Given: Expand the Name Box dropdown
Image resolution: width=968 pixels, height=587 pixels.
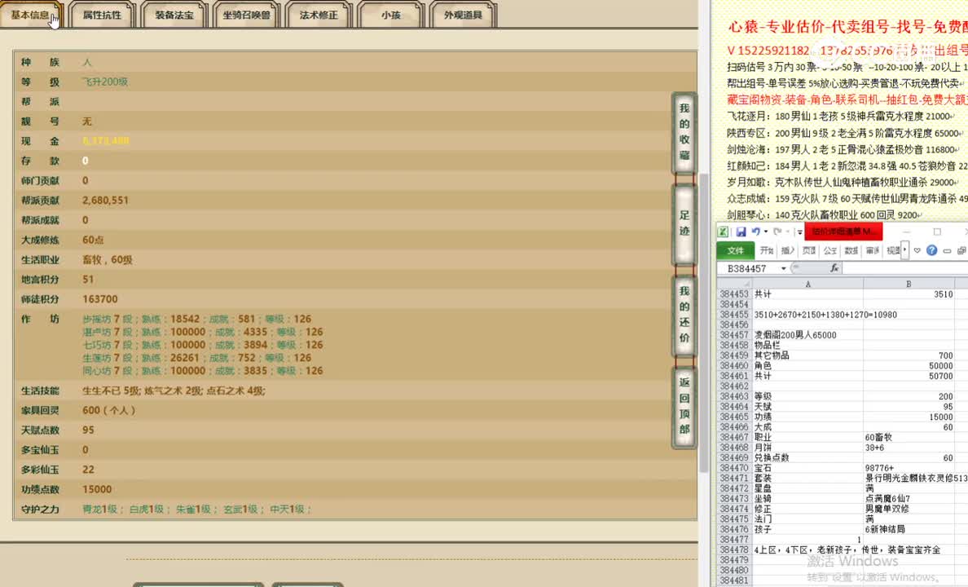Looking at the screenshot, I should pos(783,268).
